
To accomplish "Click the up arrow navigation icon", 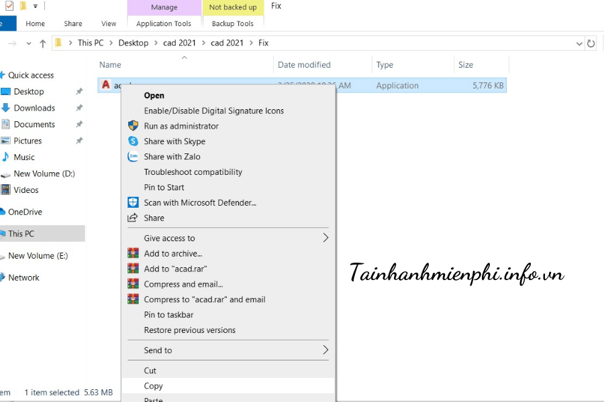I will (43, 43).
